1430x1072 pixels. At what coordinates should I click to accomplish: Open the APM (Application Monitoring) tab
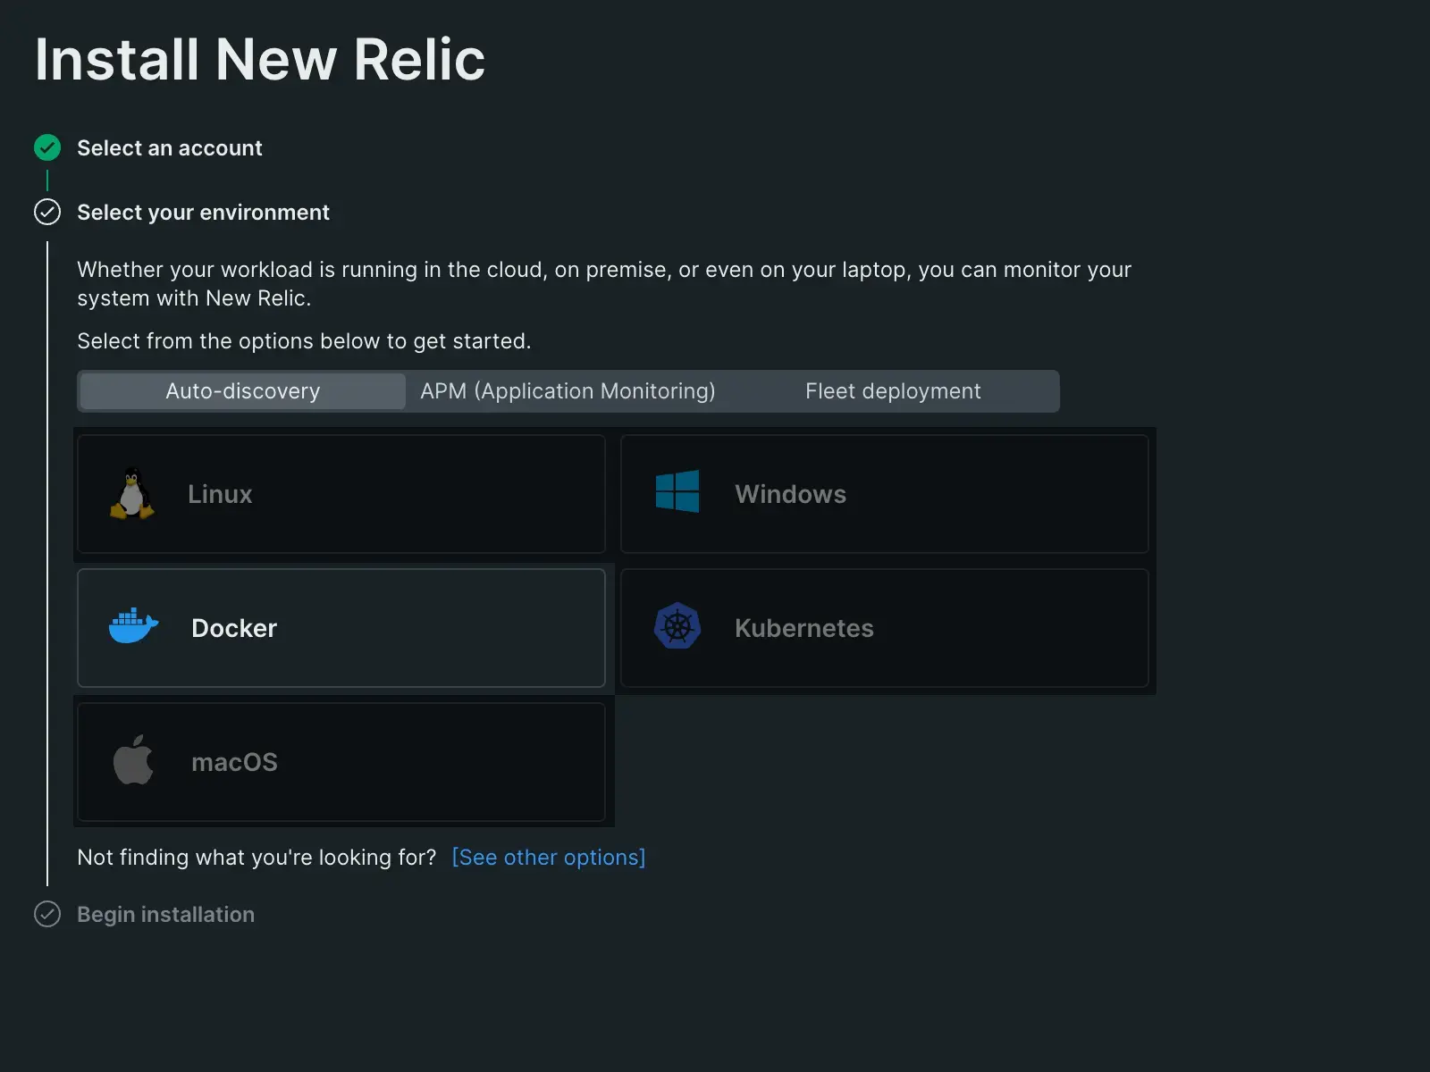(x=568, y=391)
